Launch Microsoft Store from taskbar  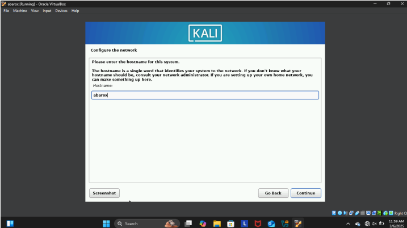pos(230,223)
